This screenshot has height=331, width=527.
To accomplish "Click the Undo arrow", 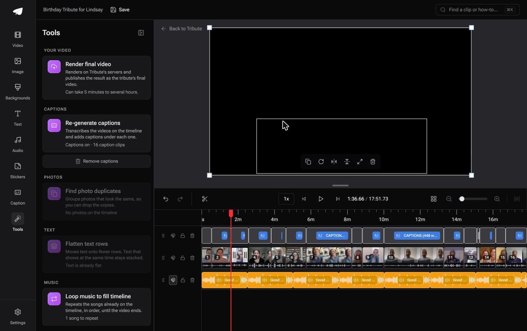I will [x=166, y=199].
